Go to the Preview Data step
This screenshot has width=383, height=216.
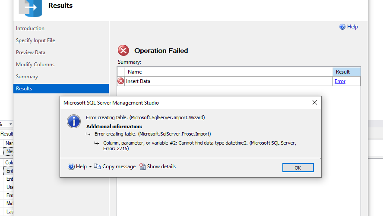[x=31, y=52]
